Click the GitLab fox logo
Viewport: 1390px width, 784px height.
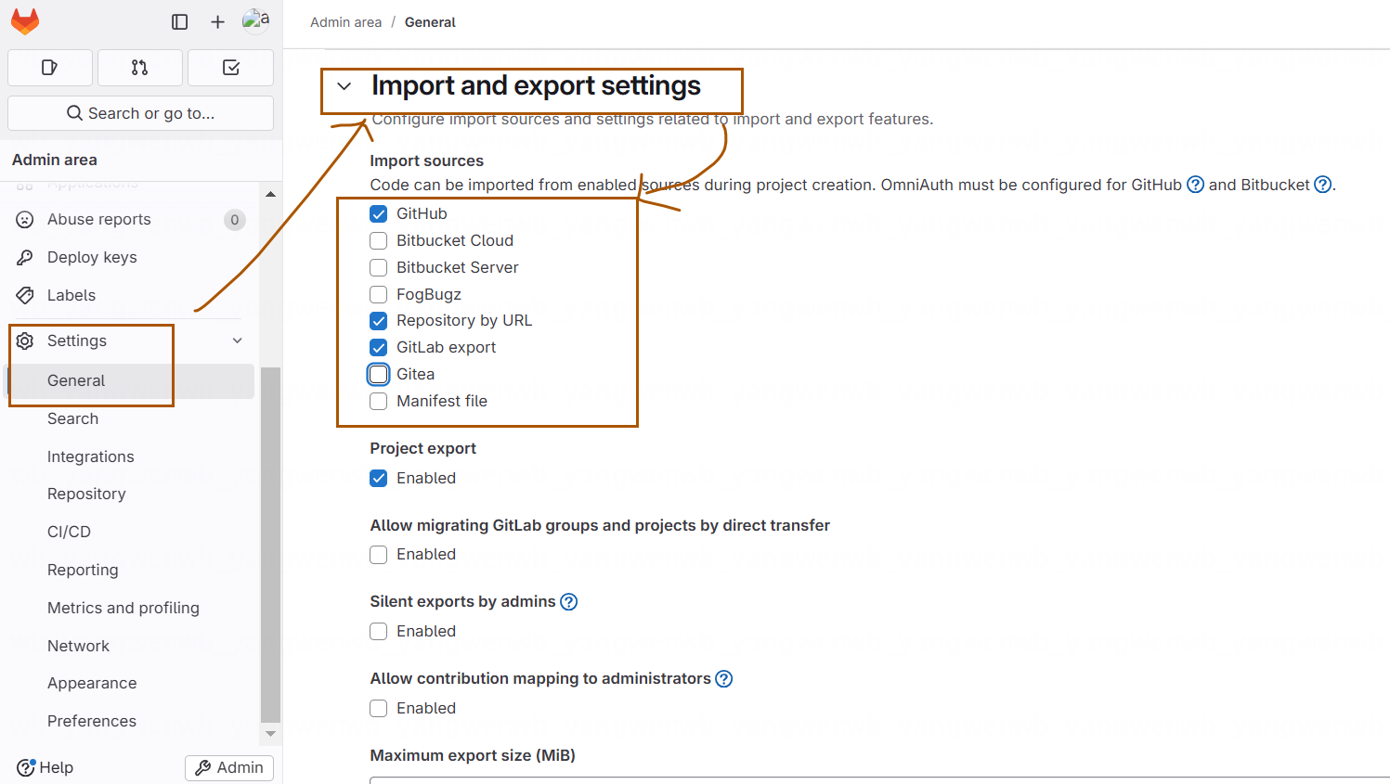click(25, 21)
